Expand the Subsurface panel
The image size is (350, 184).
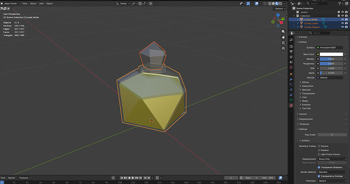click(307, 86)
